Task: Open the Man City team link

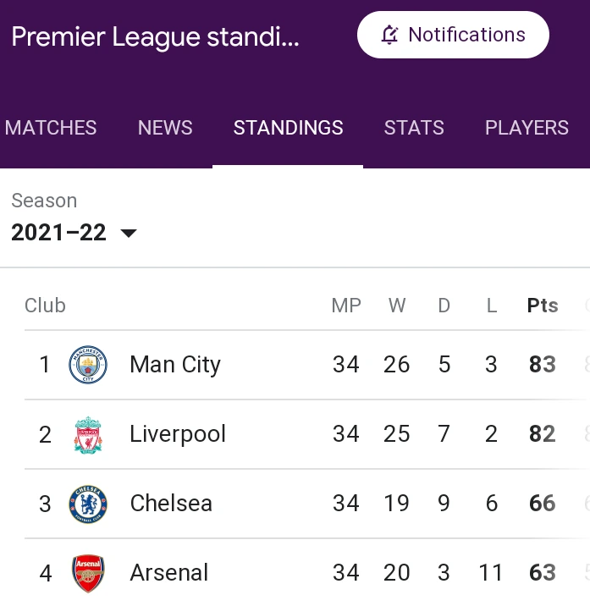Action: tap(175, 365)
